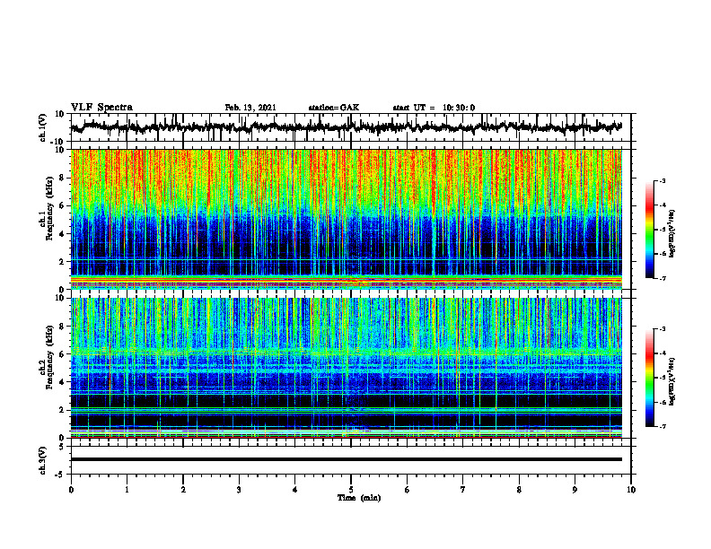711x549 pixels.
Task: Click the time axis tick label "4"
Action: pos(295,490)
